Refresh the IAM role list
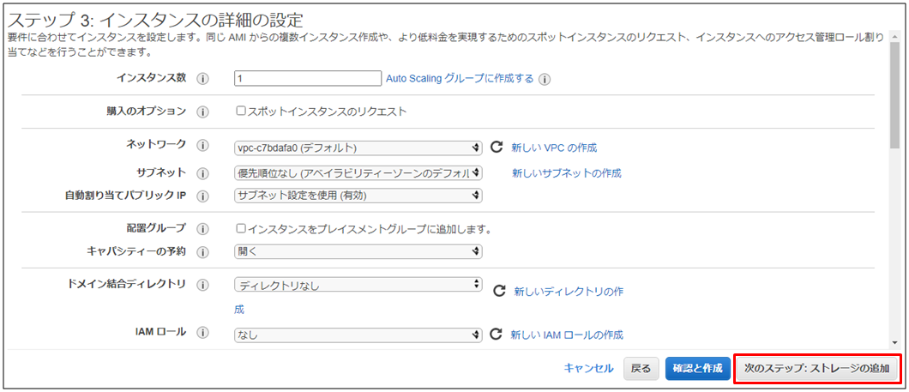 (x=496, y=334)
